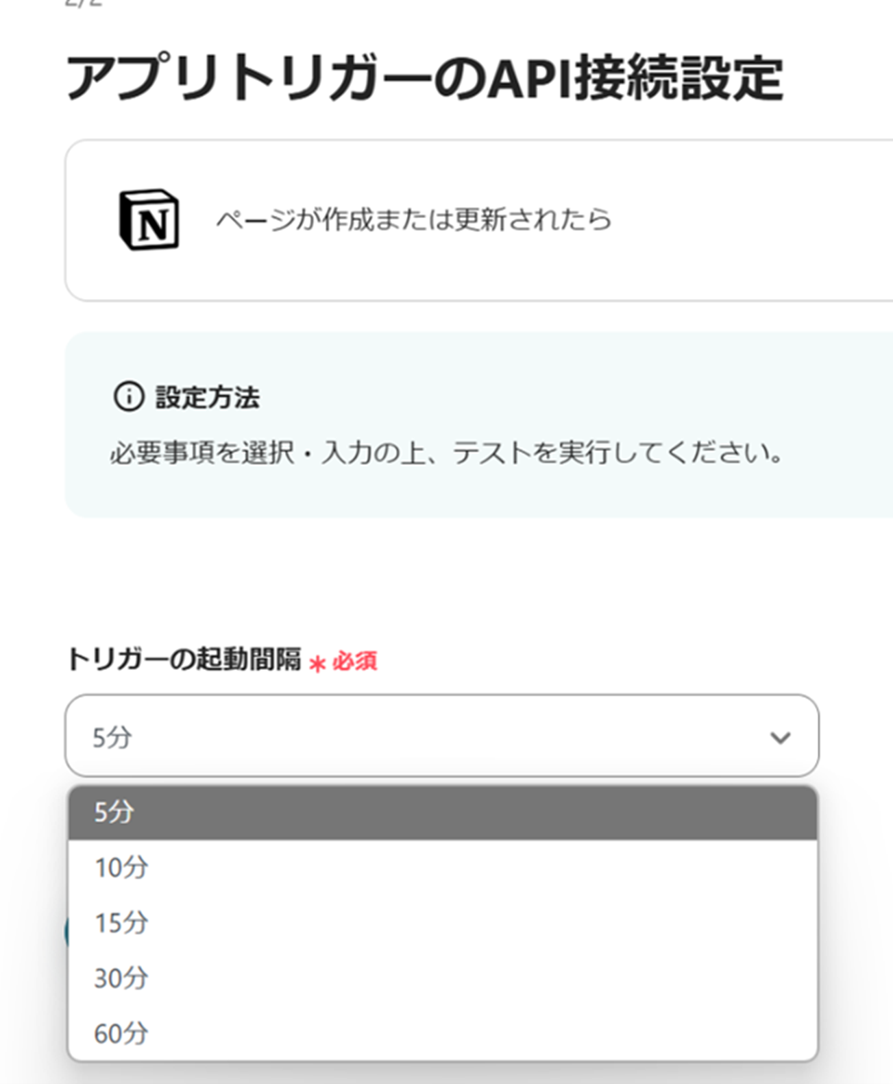
Task: Click the red required asterisk icon
Action: (317, 663)
